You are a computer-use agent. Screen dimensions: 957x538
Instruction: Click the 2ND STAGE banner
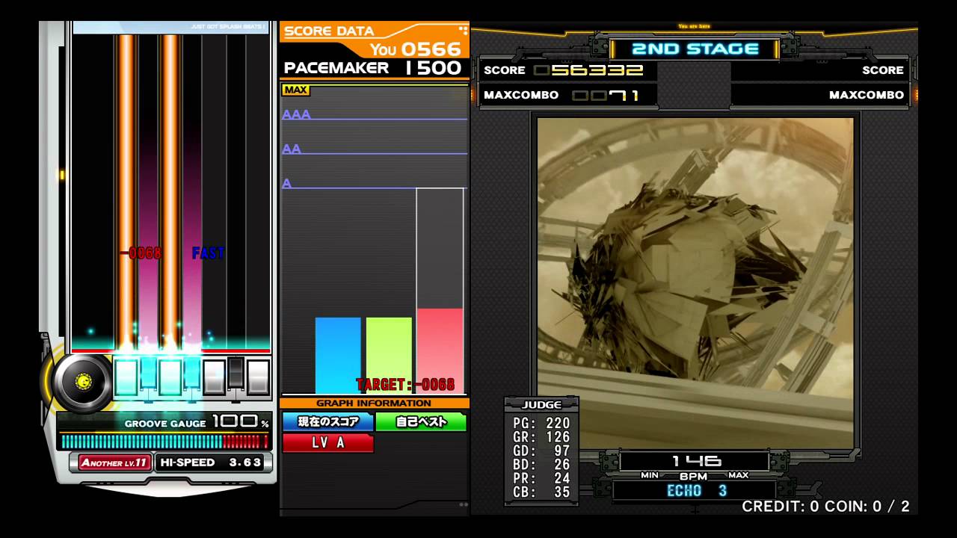695,49
